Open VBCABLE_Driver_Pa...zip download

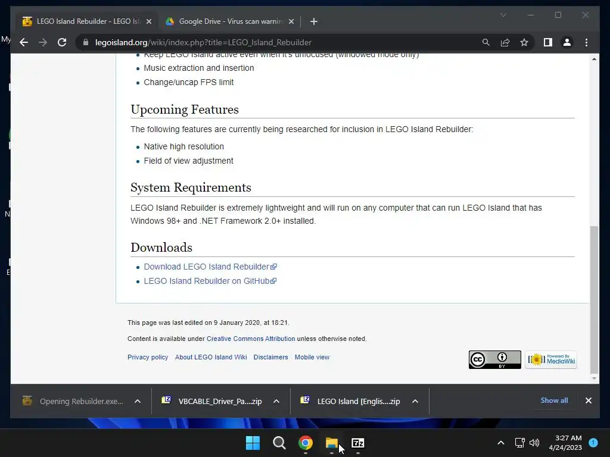pyautogui.click(x=213, y=401)
